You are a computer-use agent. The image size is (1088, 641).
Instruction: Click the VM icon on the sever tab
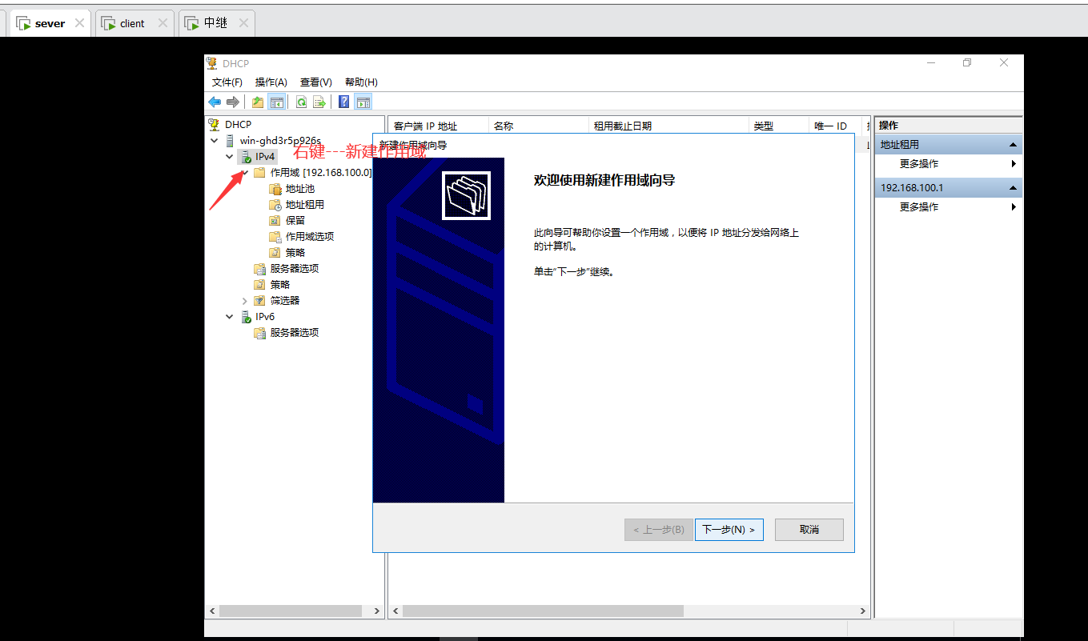coord(23,23)
